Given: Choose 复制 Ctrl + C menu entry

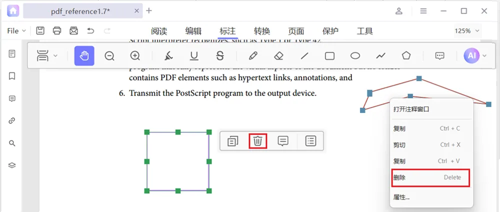Looking at the screenshot, I should (x=431, y=129).
